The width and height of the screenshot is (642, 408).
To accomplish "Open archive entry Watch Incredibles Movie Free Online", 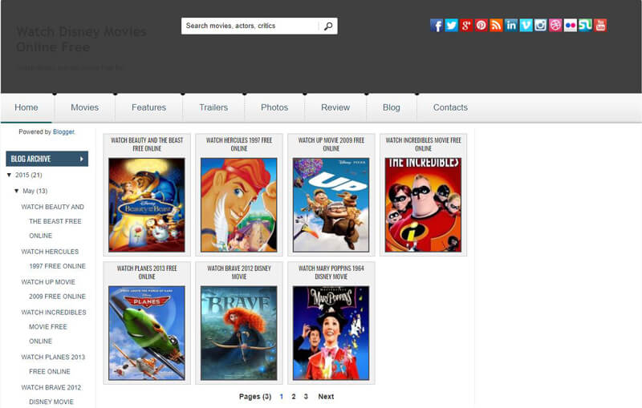I will click(x=54, y=327).
